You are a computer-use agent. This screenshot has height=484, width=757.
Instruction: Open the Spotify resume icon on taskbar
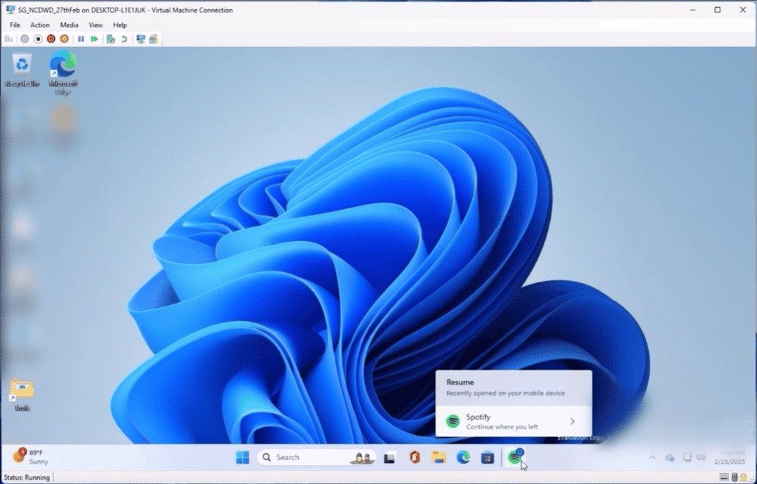(x=516, y=457)
